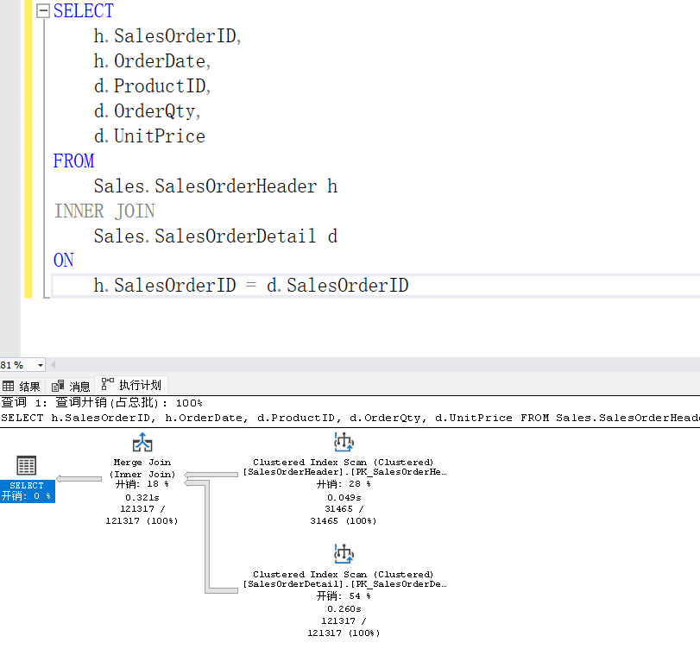Click the INNER JOIN keywords
Image resolution: width=700 pixels, height=655 pixels.
pyautogui.click(x=104, y=211)
